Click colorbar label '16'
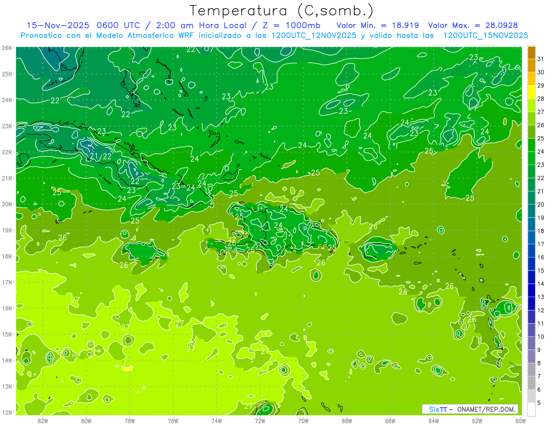The width and height of the screenshot is (553, 427). point(541,257)
